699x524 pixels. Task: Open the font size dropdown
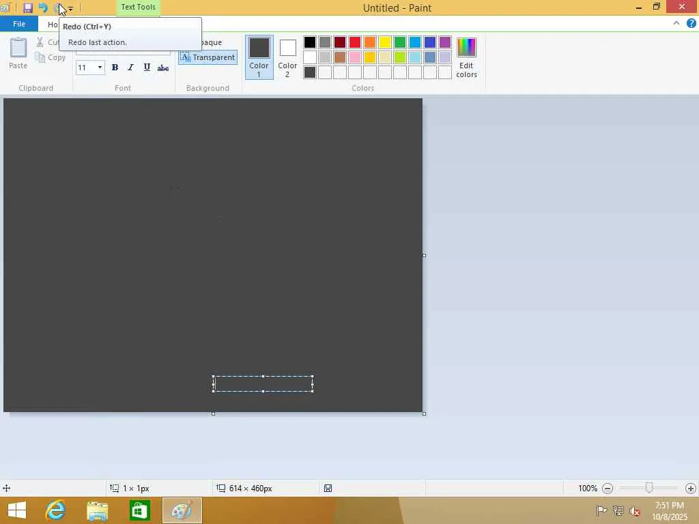tap(100, 68)
